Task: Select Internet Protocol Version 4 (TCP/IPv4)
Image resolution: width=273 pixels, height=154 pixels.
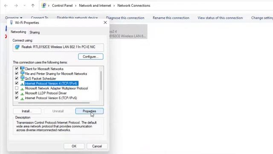Action: (51, 83)
